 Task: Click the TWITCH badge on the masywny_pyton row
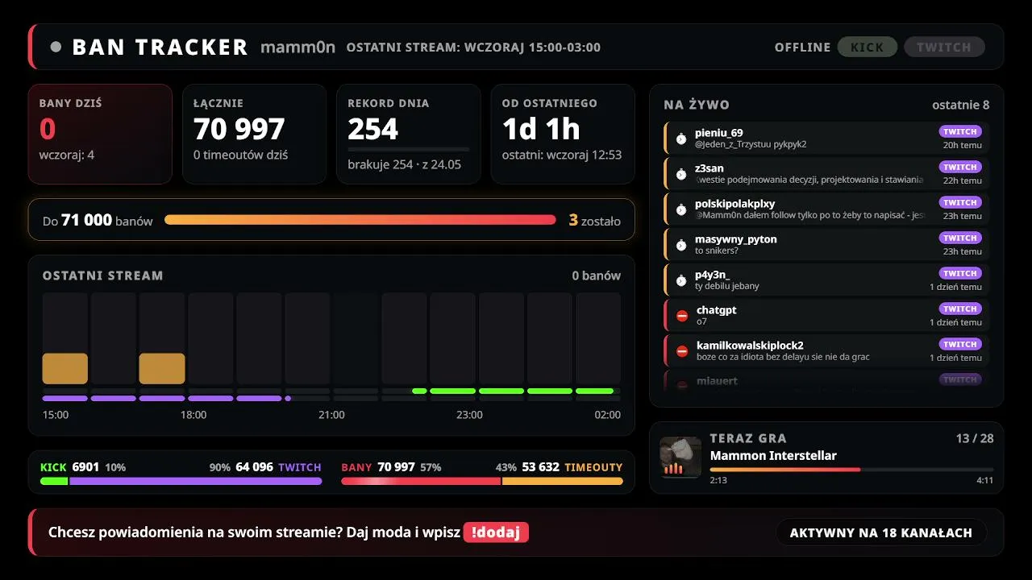pyautogui.click(x=960, y=238)
